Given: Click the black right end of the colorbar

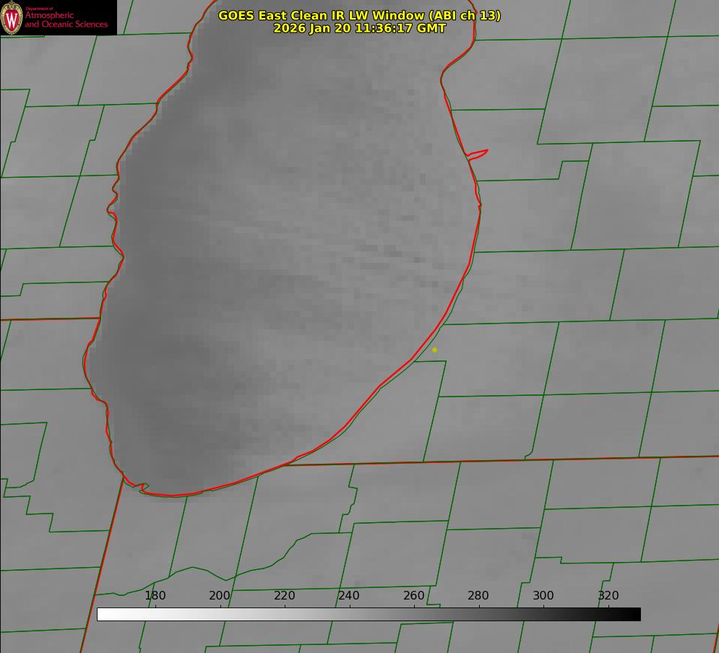Looking at the screenshot, I should pyautogui.click(x=635, y=615).
